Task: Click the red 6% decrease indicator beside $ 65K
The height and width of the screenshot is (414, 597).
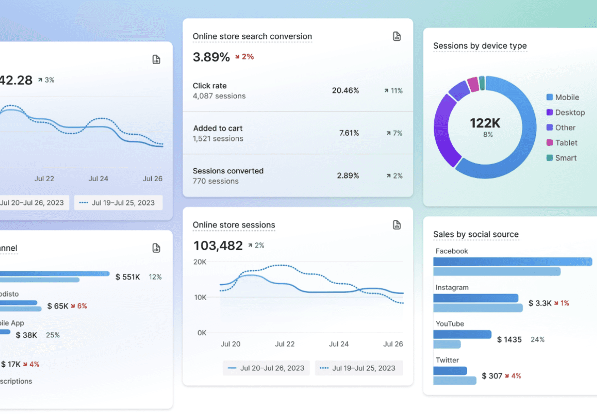Action: tap(79, 306)
